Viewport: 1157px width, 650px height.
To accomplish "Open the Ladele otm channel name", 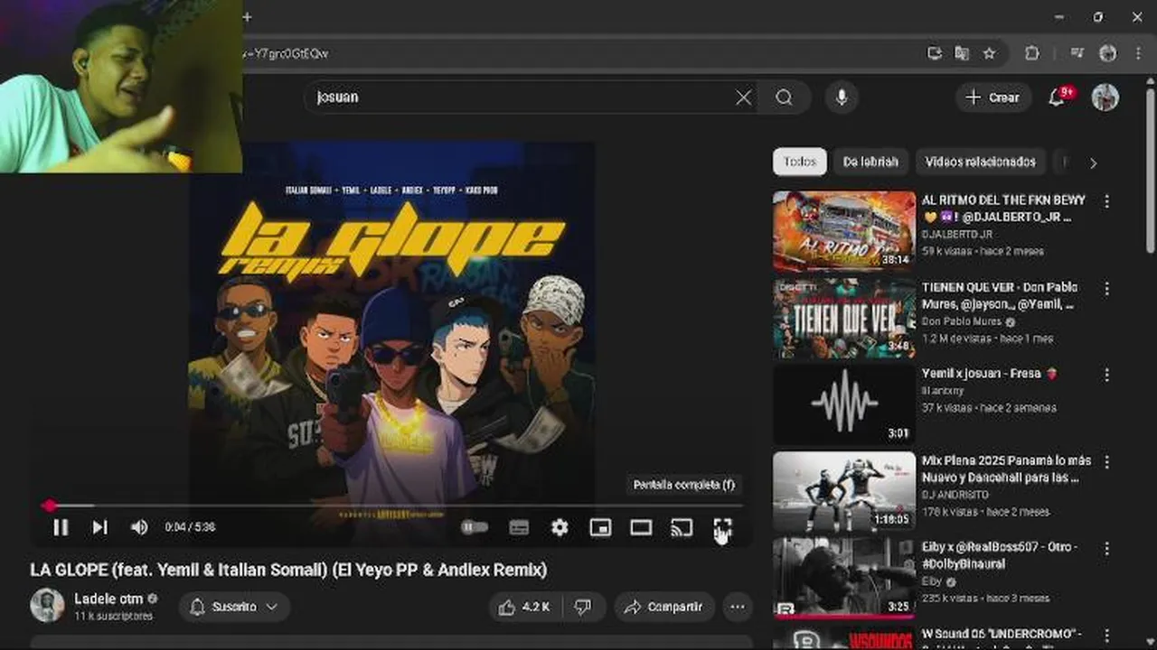I will 108,599.
